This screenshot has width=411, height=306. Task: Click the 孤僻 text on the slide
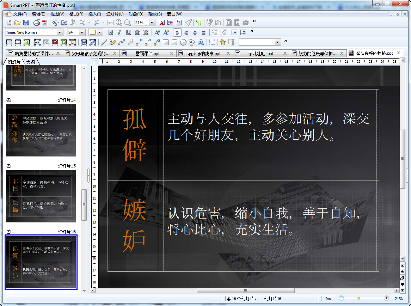[134, 134]
